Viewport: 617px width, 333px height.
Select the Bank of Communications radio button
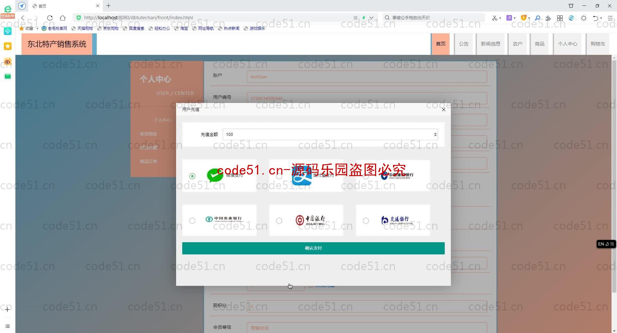(366, 221)
